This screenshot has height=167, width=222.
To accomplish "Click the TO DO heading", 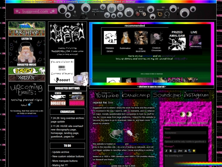I will click(67, 146).
